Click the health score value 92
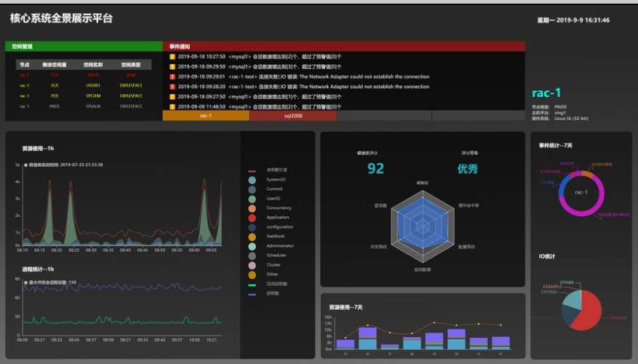The height and width of the screenshot is (364, 638). click(x=375, y=169)
